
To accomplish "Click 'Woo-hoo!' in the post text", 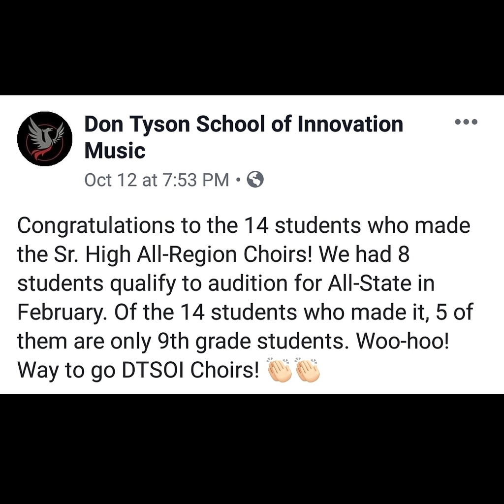I will pyautogui.click(x=402, y=341).
